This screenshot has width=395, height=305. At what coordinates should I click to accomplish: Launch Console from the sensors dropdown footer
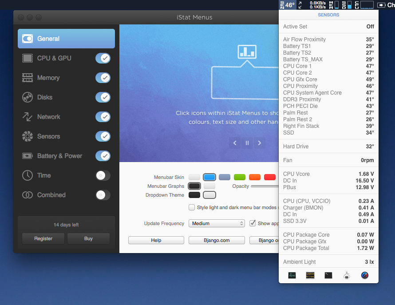coord(310,275)
